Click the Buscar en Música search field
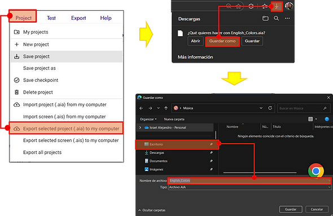This screenshot has width=333, height=216. pyautogui.click(x=304, y=108)
